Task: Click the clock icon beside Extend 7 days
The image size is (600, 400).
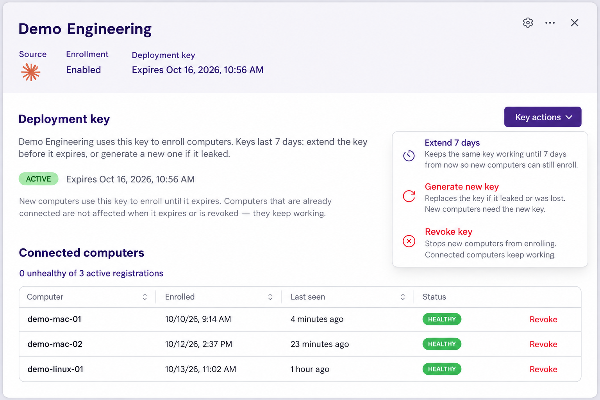Action: coord(409,155)
